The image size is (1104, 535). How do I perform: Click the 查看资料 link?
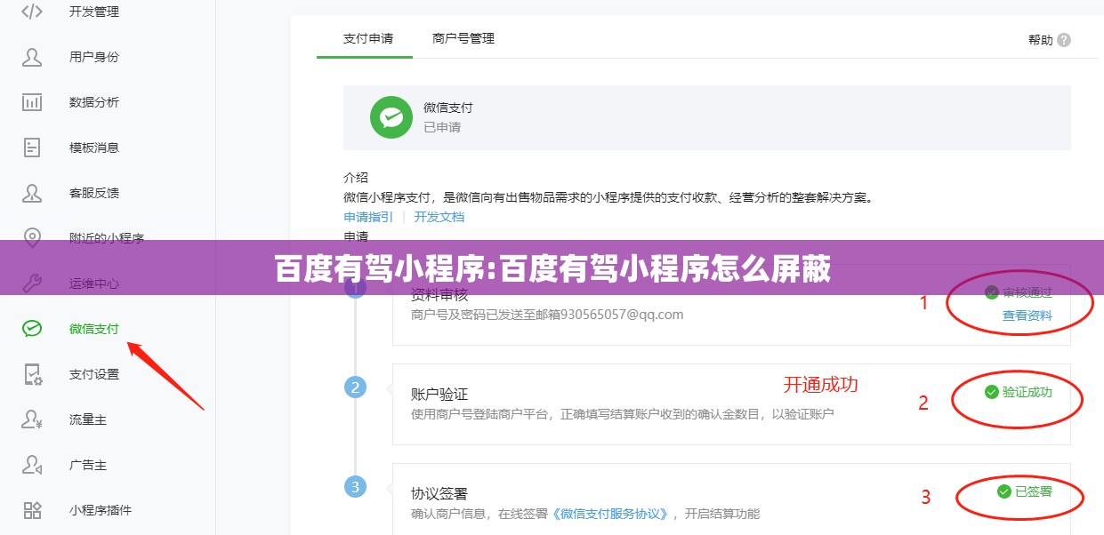(1027, 315)
